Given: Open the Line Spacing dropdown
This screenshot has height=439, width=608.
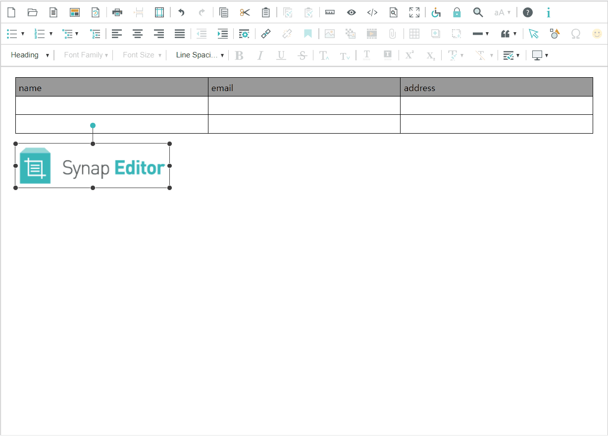Looking at the screenshot, I should click(200, 55).
